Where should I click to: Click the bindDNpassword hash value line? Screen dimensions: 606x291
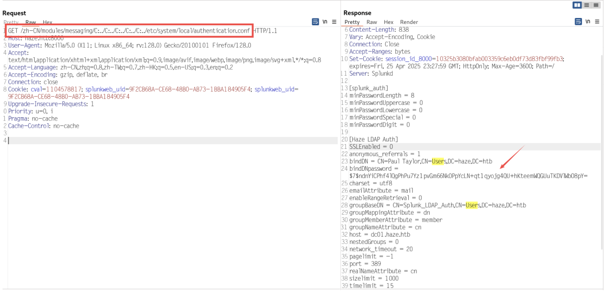click(x=468, y=176)
